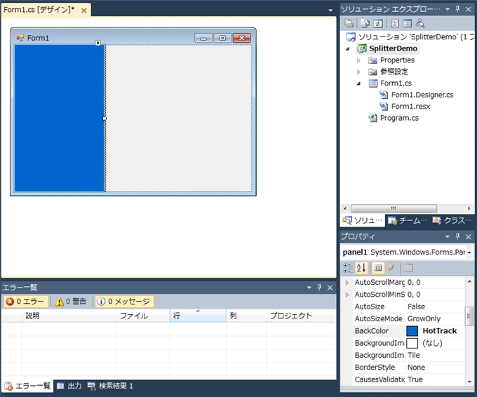The height and width of the screenshot is (397, 477).
Task: Close the Properties panel
Action: [469, 236]
